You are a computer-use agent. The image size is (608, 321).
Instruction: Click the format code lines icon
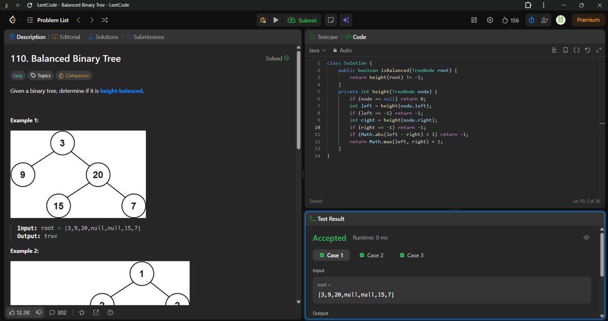[554, 50]
